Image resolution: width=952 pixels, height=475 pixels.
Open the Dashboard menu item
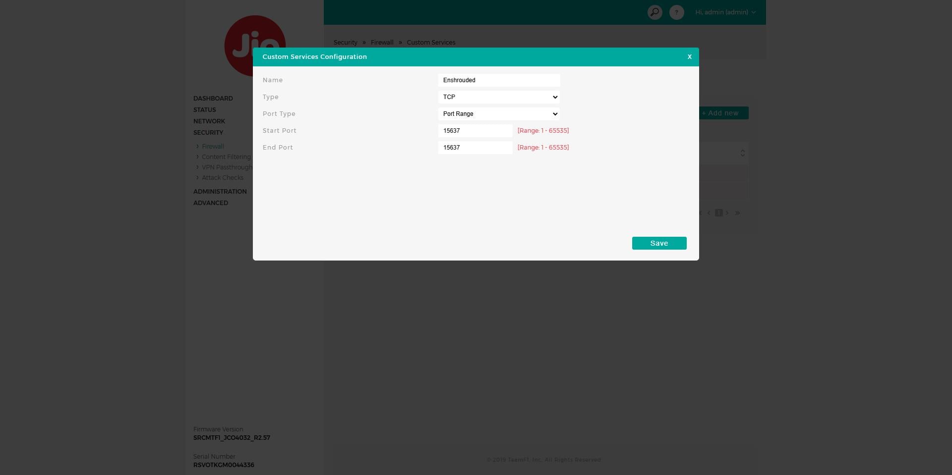point(213,99)
